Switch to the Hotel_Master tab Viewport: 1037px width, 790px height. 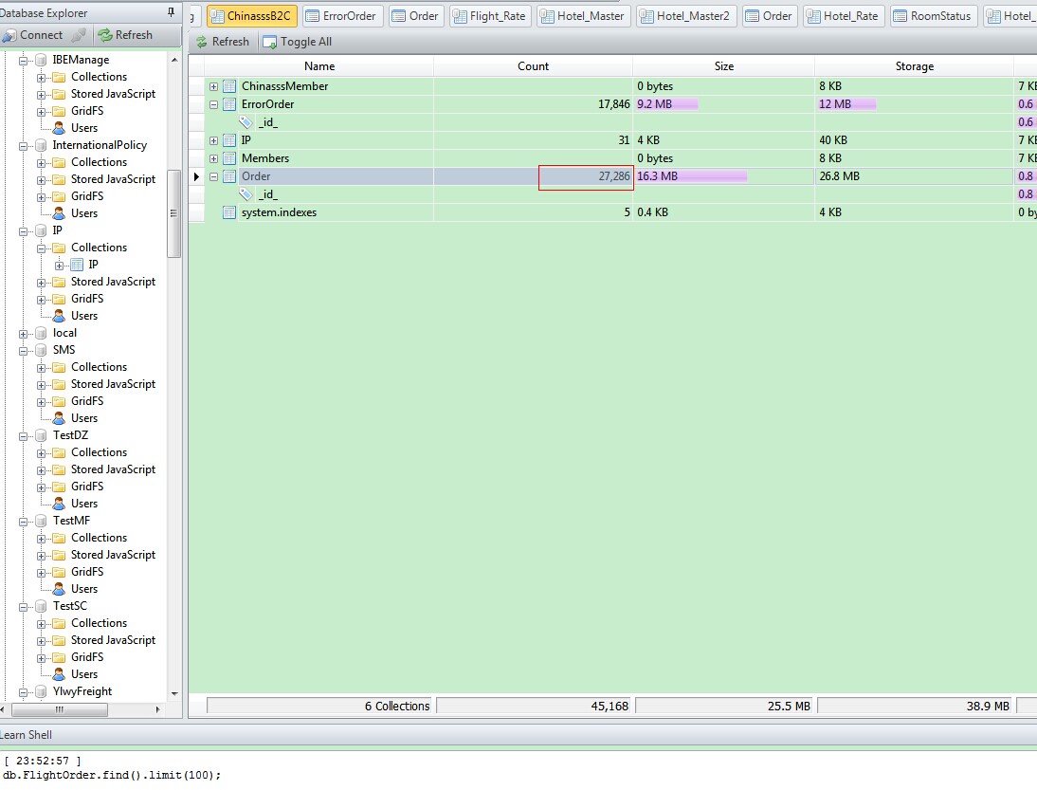pyautogui.click(x=583, y=16)
